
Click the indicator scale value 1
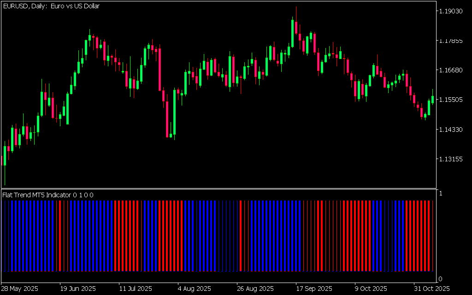[x=441, y=194]
